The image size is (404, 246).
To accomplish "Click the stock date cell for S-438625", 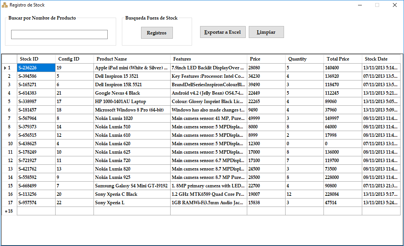I will pyautogui.click(x=381, y=143).
